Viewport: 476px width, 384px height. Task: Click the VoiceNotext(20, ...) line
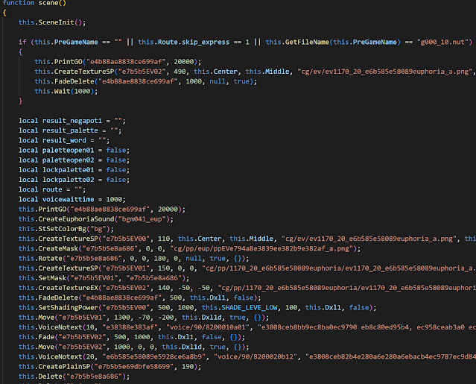(x=247, y=356)
